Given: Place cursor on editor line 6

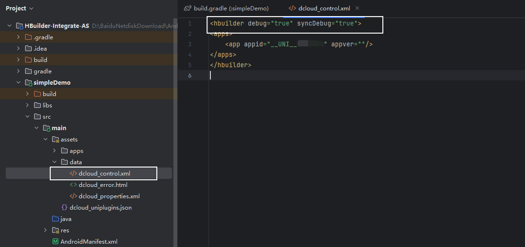Looking at the screenshot, I should tap(332, 76).
